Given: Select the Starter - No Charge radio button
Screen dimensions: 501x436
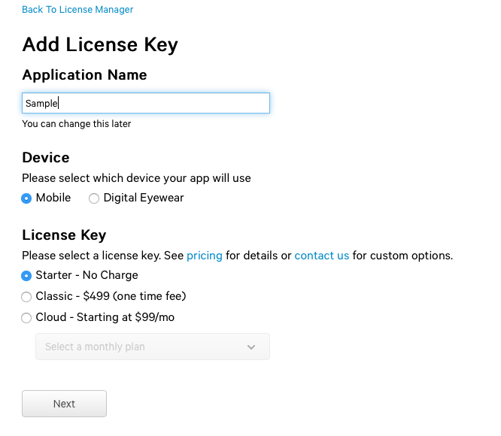Looking at the screenshot, I should click(x=27, y=276).
